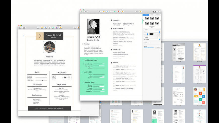The height and width of the screenshot is (123, 219).
Task: Click JOHN DOE name heading
Action: click(x=93, y=37)
